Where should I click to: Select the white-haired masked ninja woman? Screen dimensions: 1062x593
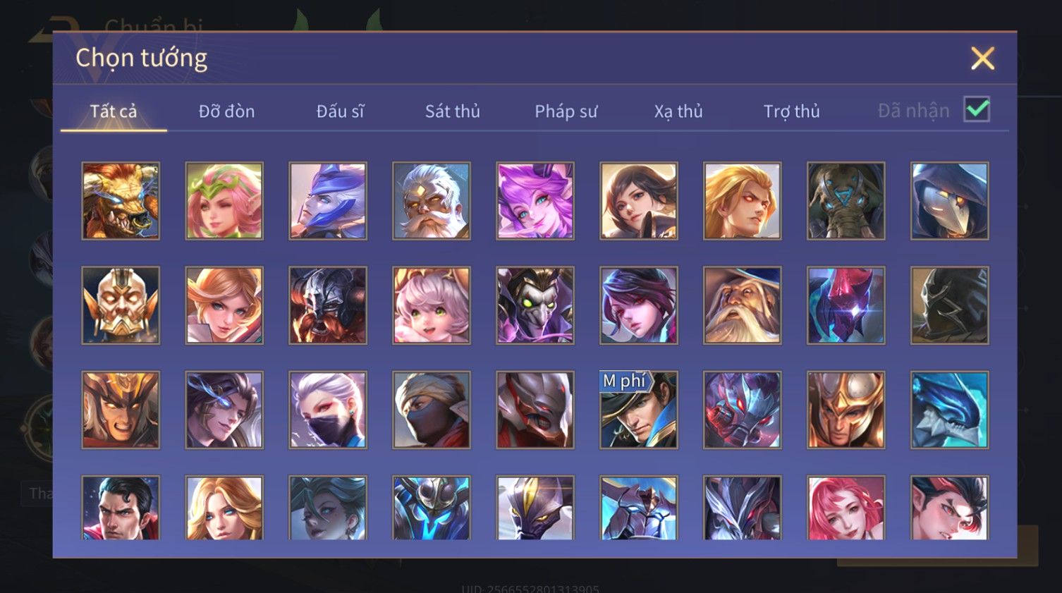tap(328, 410)
